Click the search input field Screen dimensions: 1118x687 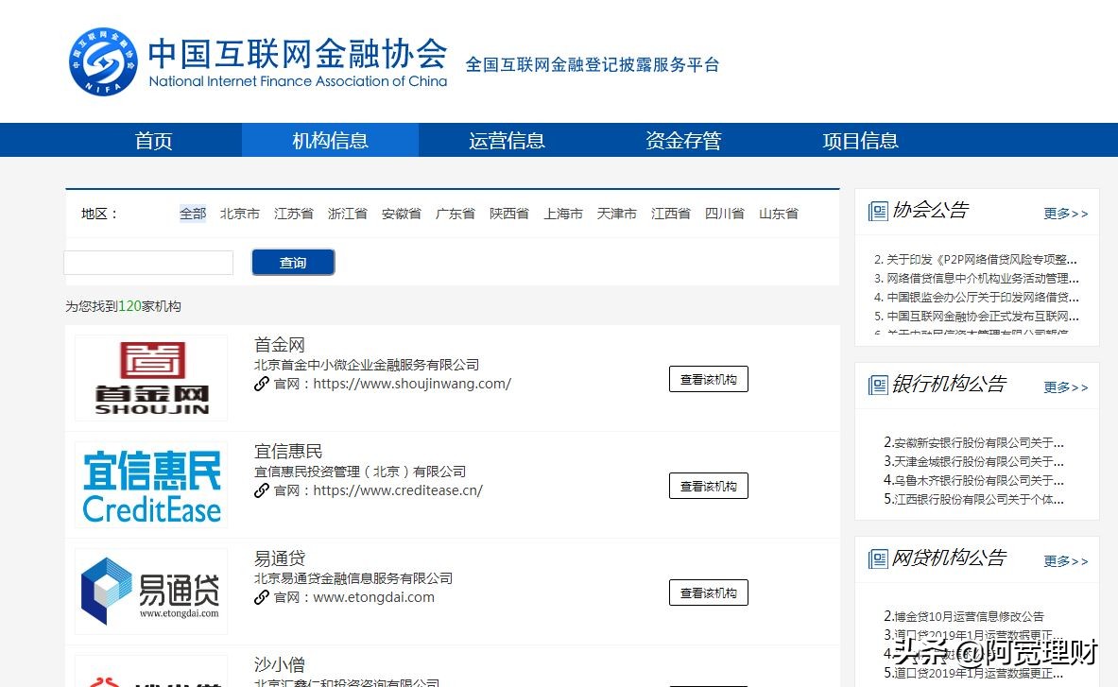148,262
